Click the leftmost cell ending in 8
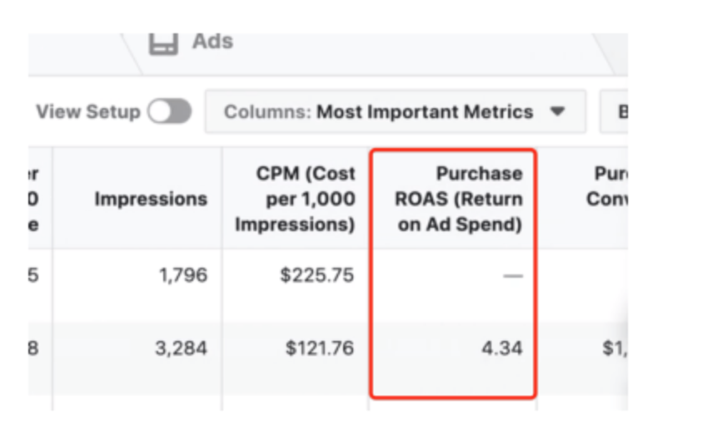This screenshot has width=713, height=429. pos(33,348)
